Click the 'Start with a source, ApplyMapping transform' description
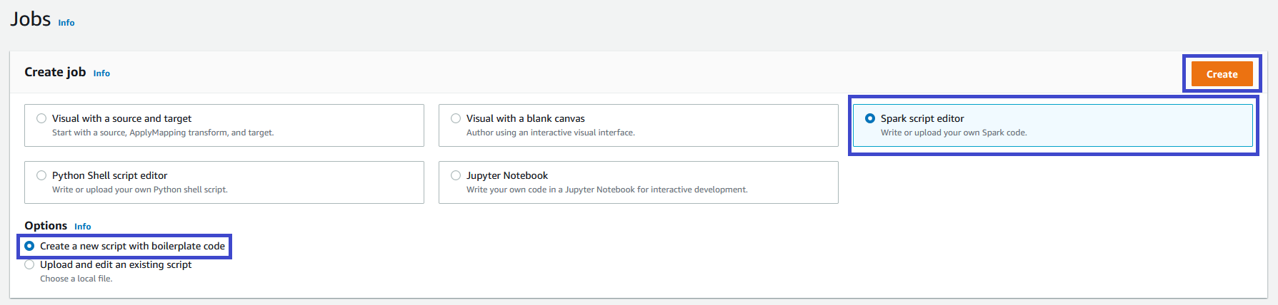 click(x=163, y=133)
